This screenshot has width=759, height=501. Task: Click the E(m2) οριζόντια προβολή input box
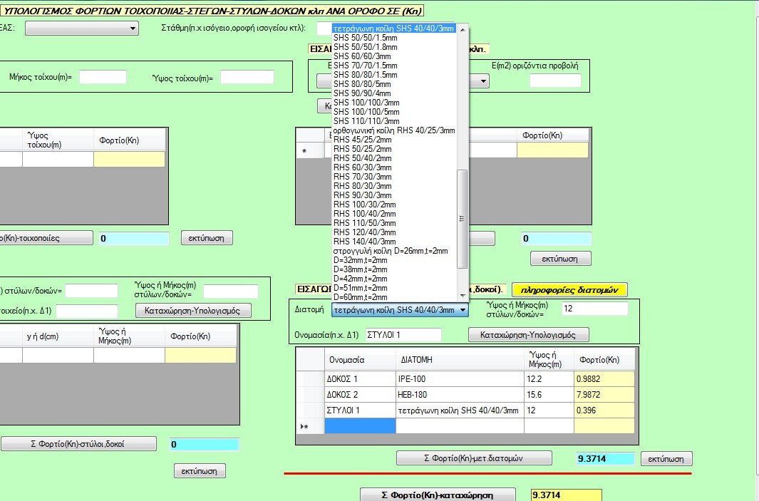tap(554, 81)
